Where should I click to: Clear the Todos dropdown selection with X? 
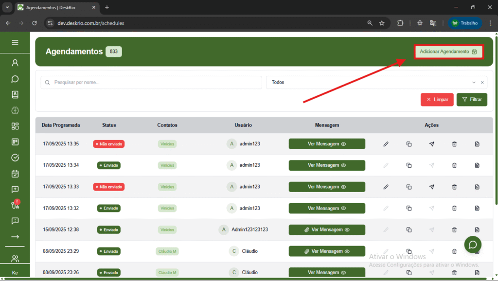482,83
